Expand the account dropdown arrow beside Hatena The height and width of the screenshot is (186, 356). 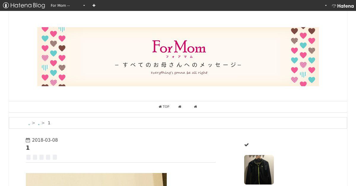coord(326,5)
